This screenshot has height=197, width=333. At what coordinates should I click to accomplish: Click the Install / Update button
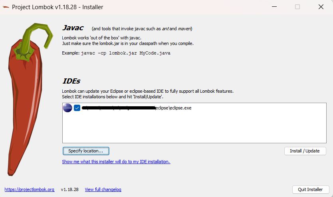(305, 151)
